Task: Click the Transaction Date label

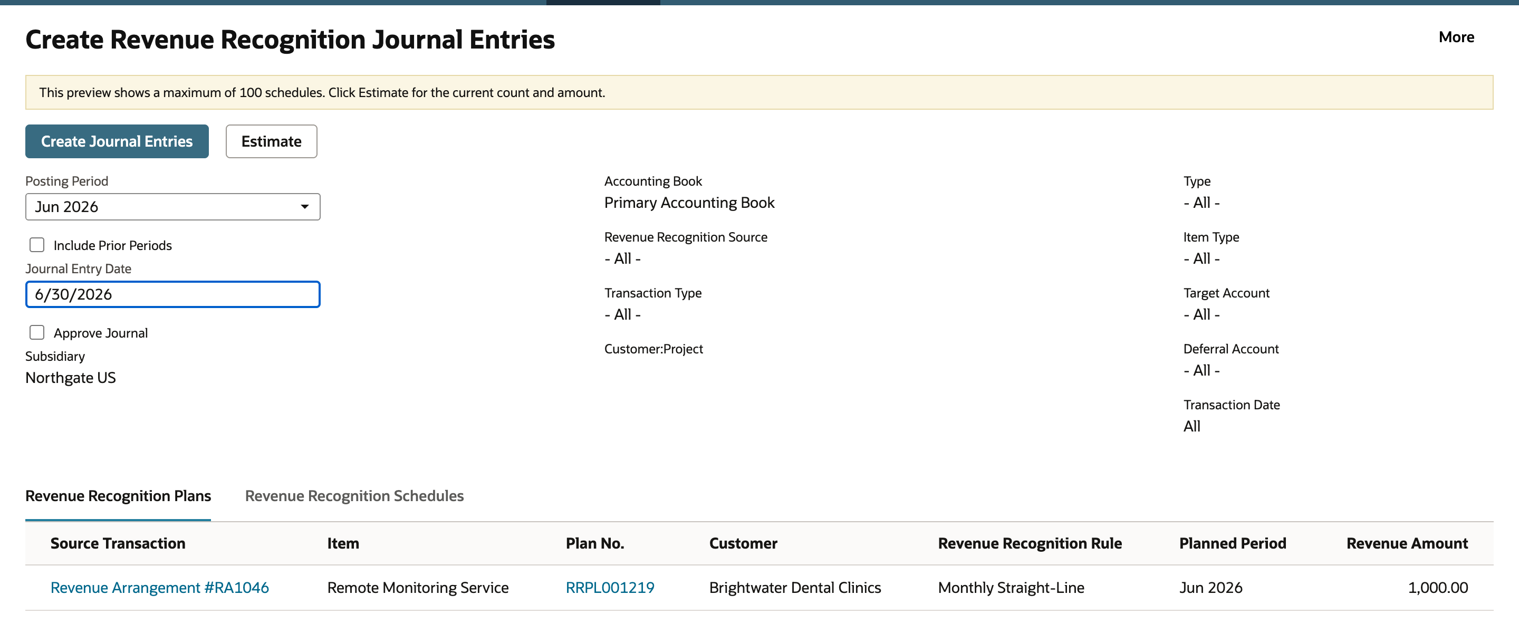Action: point(1231,405)
